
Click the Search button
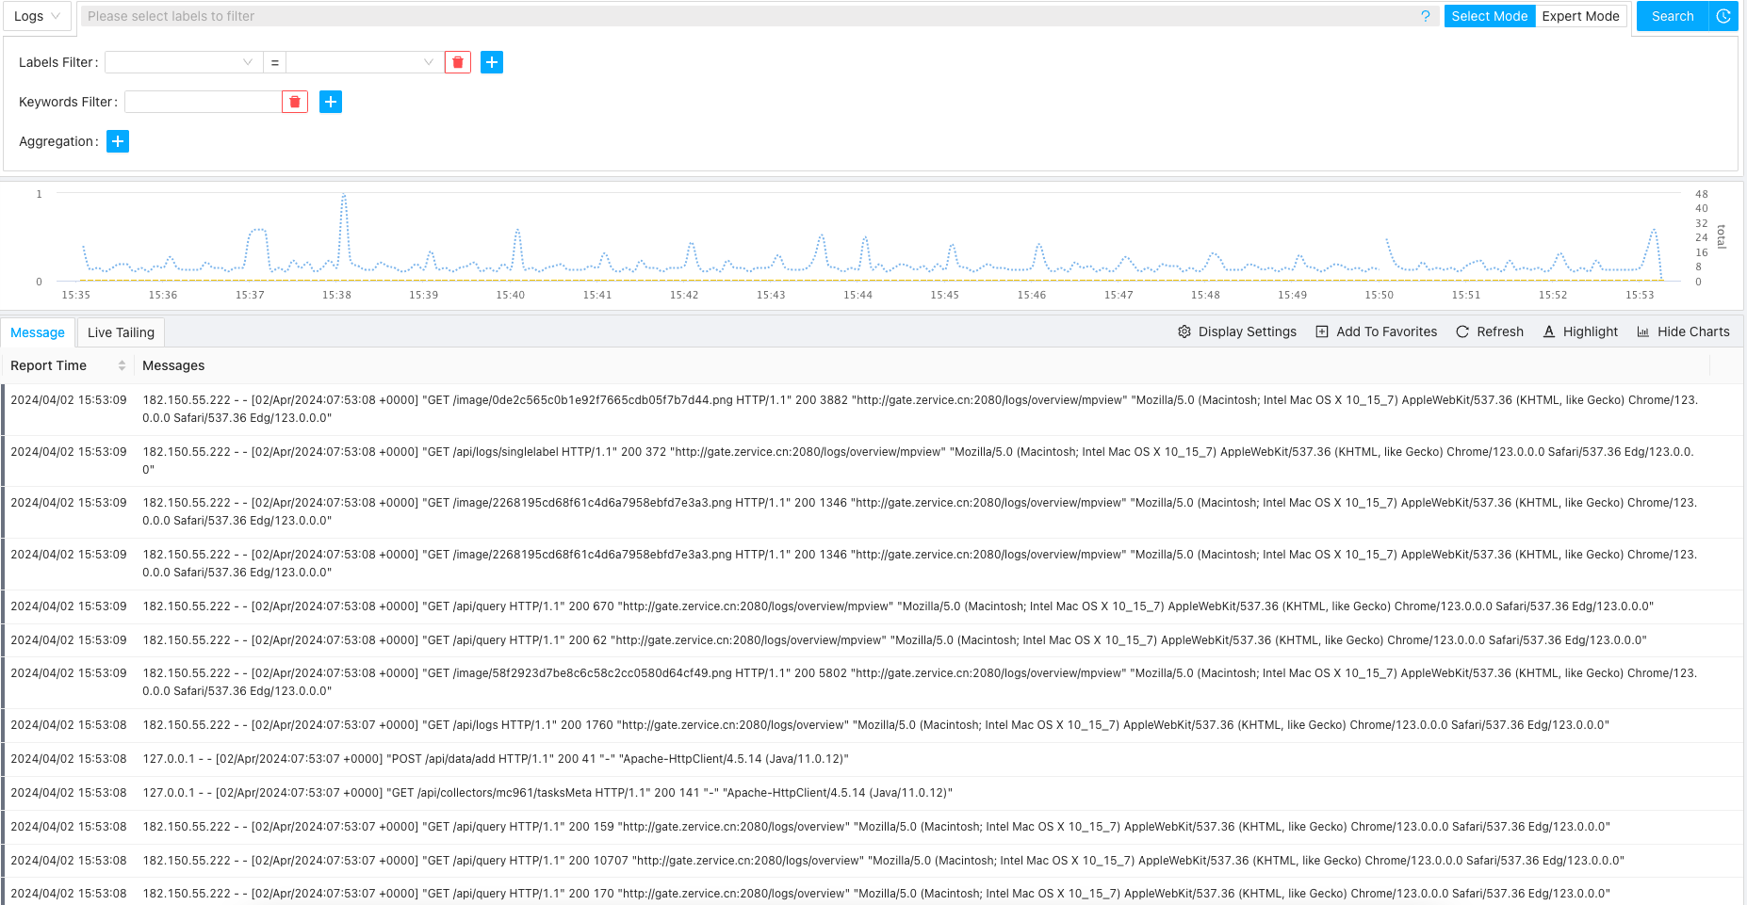click(x=1672, y=16)
